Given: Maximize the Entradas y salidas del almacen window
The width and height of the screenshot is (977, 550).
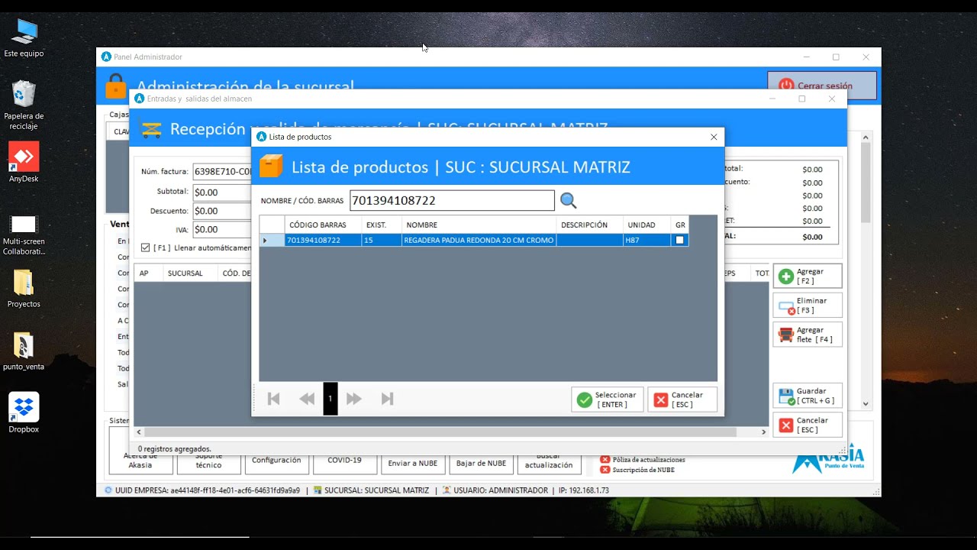Looking at the screenshot, I should (801, 99).
